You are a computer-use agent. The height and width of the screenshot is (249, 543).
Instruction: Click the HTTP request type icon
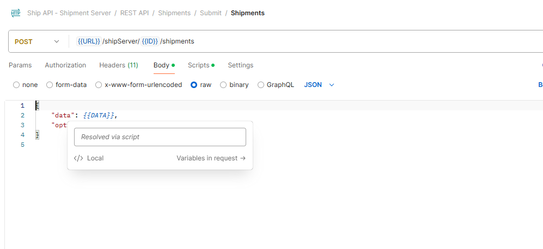coord(15,13)
